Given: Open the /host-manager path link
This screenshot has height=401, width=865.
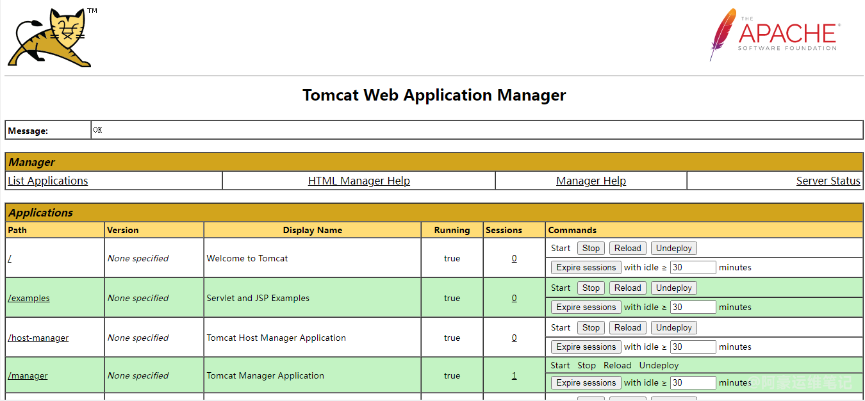Looking at the screenshot, I should pyautogui.click(x=38, y=338).
